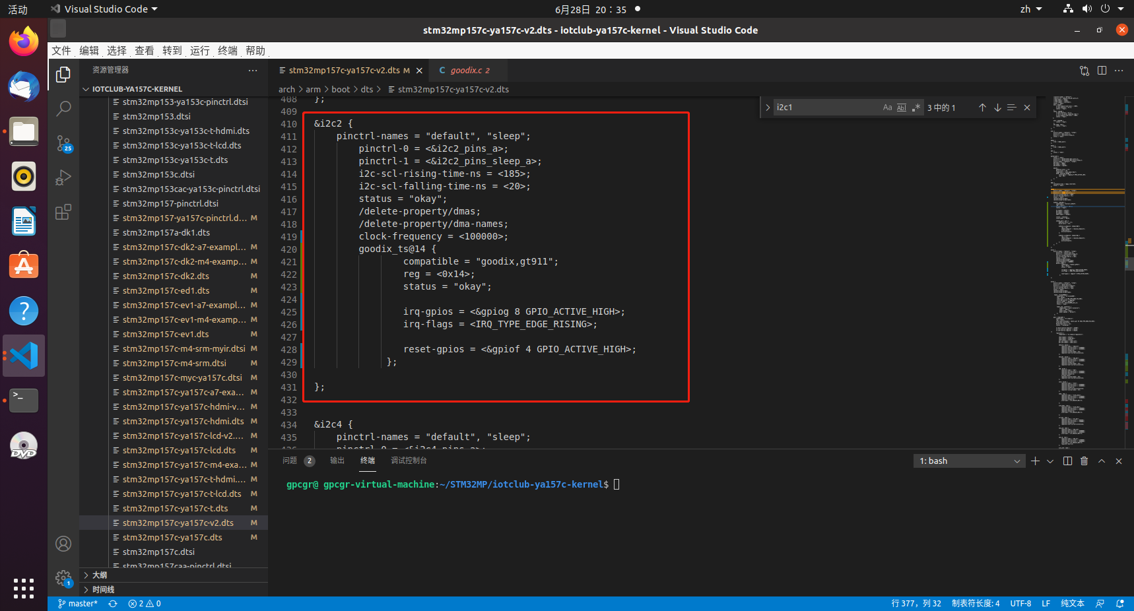Create a new terminal with plus icon
The image size is (1134, 611).
tap(1035, 461)
